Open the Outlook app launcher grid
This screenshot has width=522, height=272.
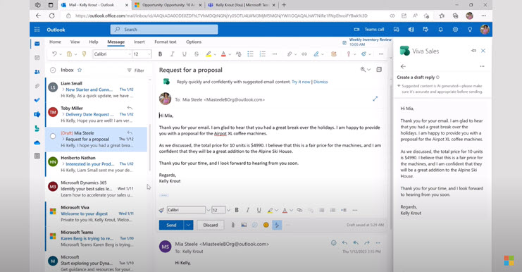[37, 30]
